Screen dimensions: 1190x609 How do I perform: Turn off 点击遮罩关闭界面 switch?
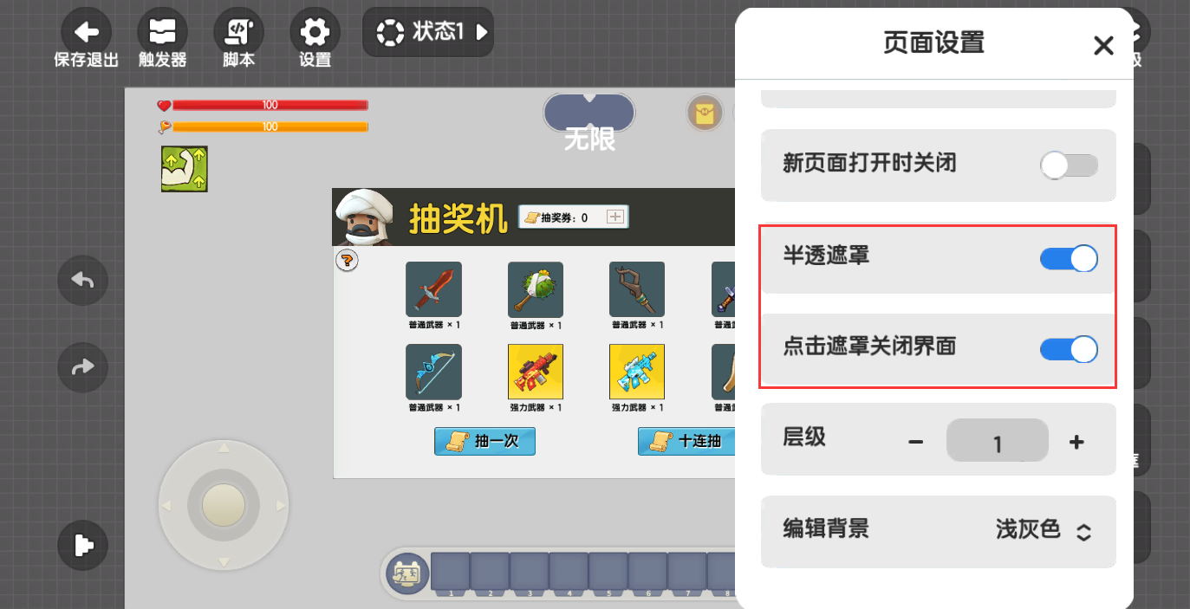coord(1070,349)
